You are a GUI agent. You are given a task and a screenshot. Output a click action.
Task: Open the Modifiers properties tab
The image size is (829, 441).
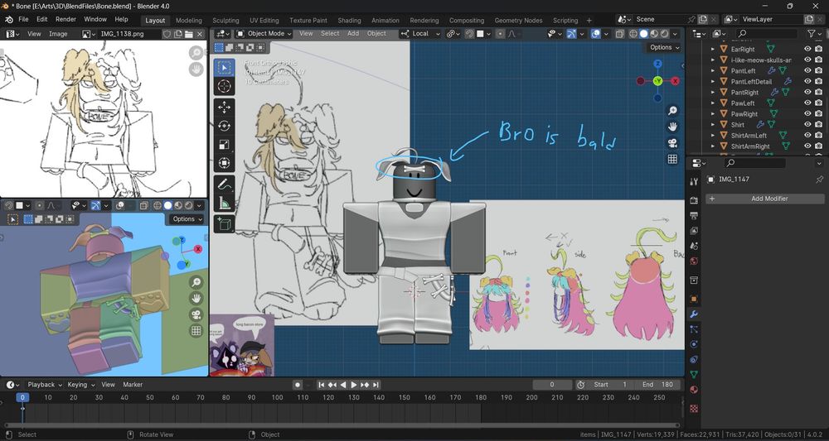[x=694, y=314]
